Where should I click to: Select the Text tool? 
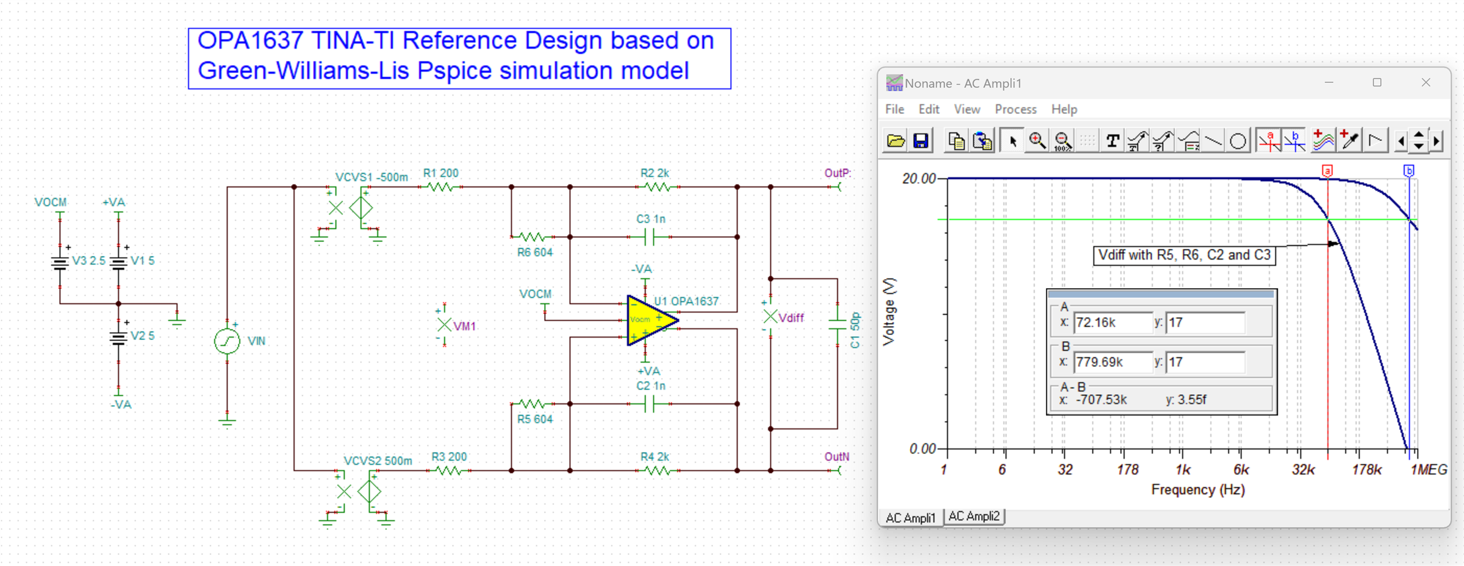click(1112, 141)
